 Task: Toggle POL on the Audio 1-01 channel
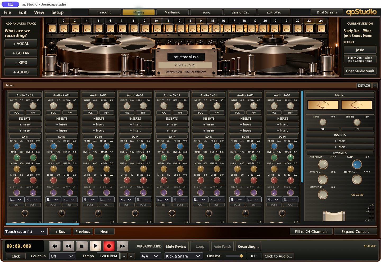[16, 113]
